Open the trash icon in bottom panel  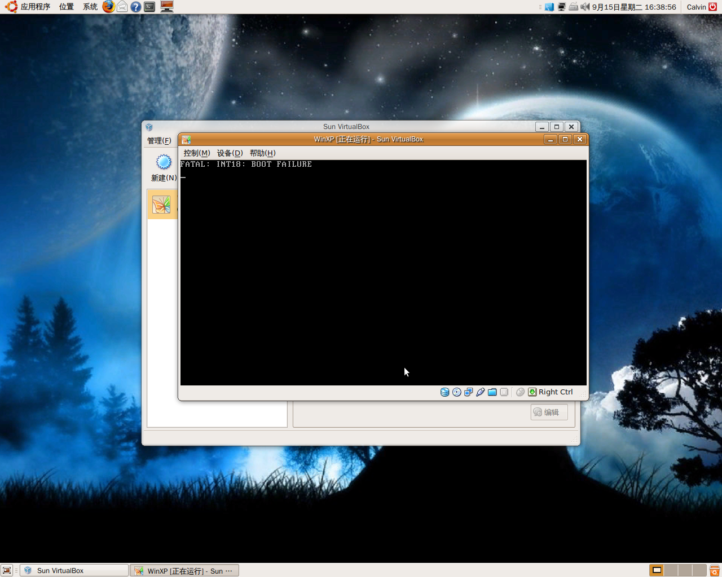(x=715, y=570)
